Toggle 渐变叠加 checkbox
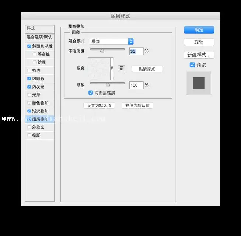Screen dimensions: 241x236 tap(29, 111)
